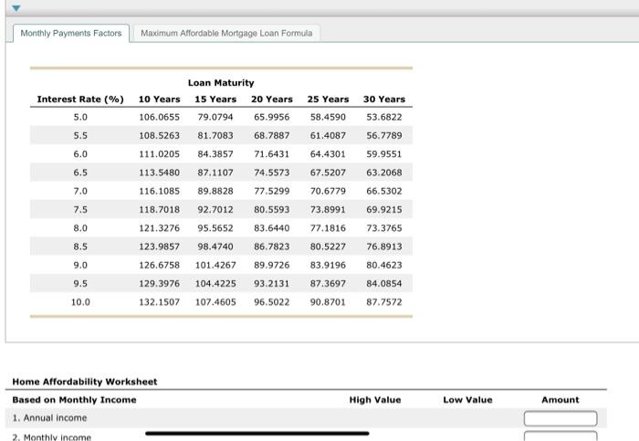Select the factor value 98.4740
639x441 pixels.
[x=215, y=247]
